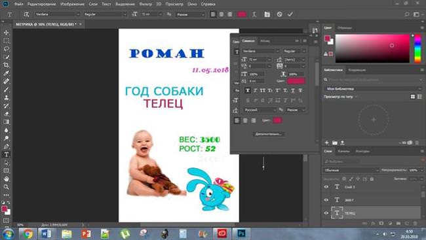Click the Дополнительно button
This screenshot has height=240, width=426.
268,133
